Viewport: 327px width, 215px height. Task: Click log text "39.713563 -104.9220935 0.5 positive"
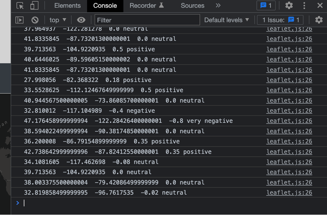point(89,49)
